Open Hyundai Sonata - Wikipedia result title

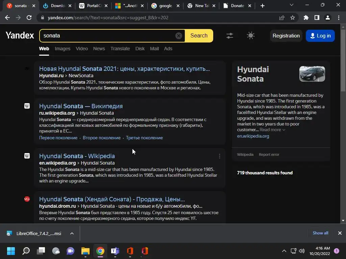77,156
